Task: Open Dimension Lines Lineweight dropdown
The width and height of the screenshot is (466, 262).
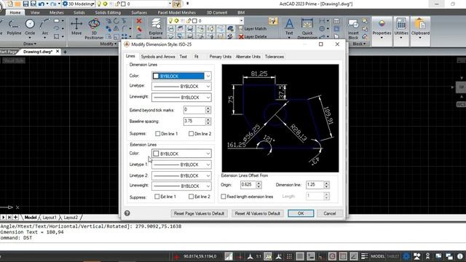Action: (181, 98)
